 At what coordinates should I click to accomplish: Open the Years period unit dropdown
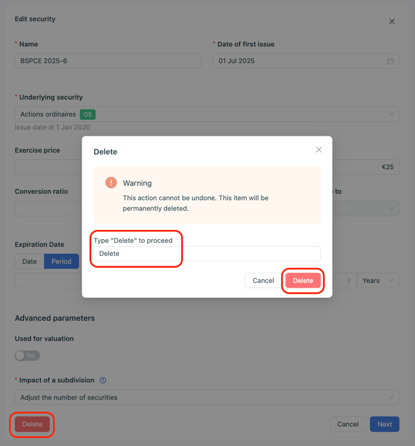378,281
